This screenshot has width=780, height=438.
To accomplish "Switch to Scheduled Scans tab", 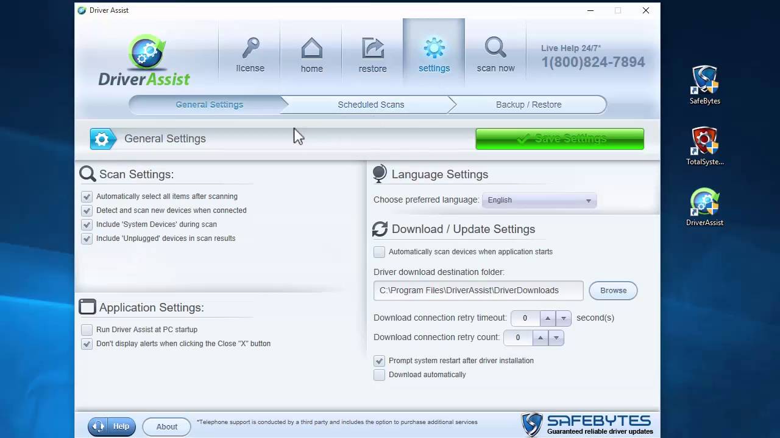I will click(x=370, y=105).
